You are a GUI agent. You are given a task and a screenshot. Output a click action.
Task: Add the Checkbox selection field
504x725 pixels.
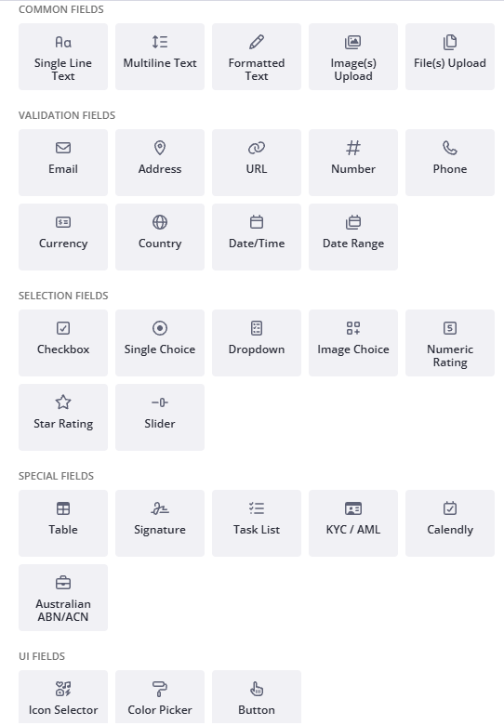[63, 343]
